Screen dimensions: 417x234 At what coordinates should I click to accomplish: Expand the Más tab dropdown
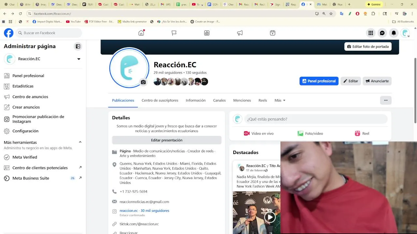coord(280,100)
